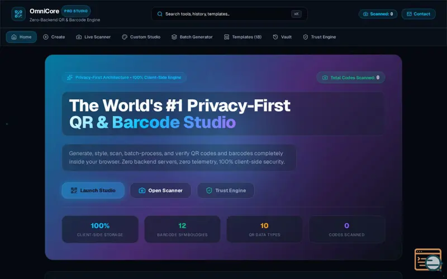Click the Total Codes Scanned badge

point(351,78)
